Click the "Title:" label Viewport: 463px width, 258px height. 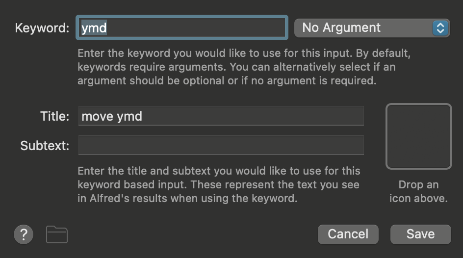pyautogui.click(x=54, y=116)
